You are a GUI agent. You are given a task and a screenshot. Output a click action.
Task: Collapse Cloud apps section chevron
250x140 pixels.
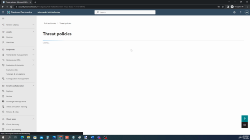[33, 119]
